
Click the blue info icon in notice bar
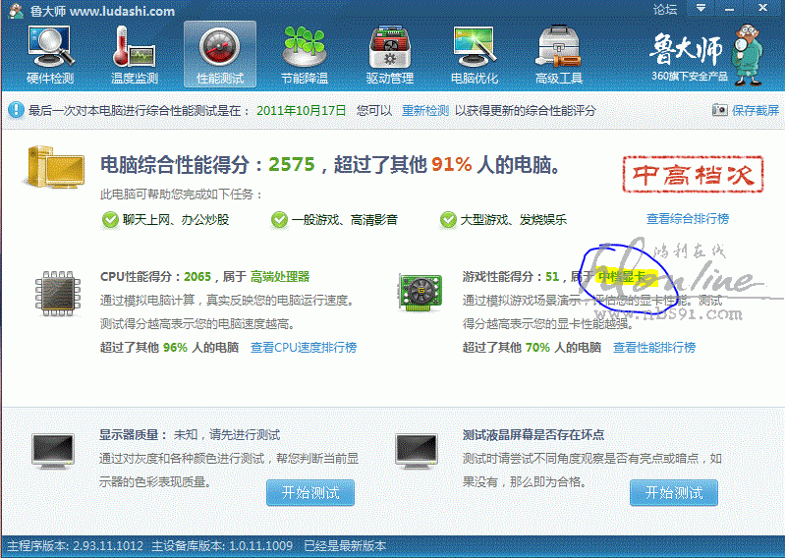tap(16, 110)
